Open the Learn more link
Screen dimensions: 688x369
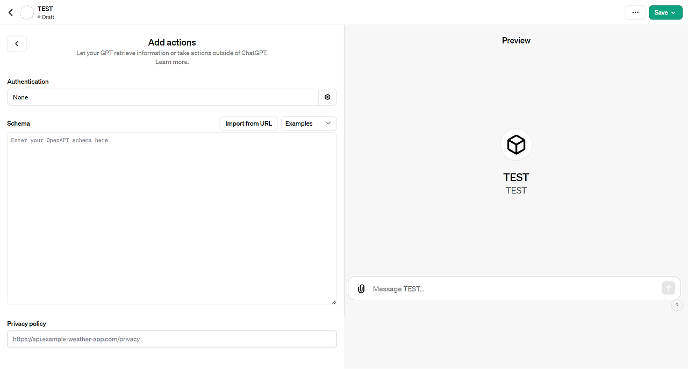click(x=172, y=62)
